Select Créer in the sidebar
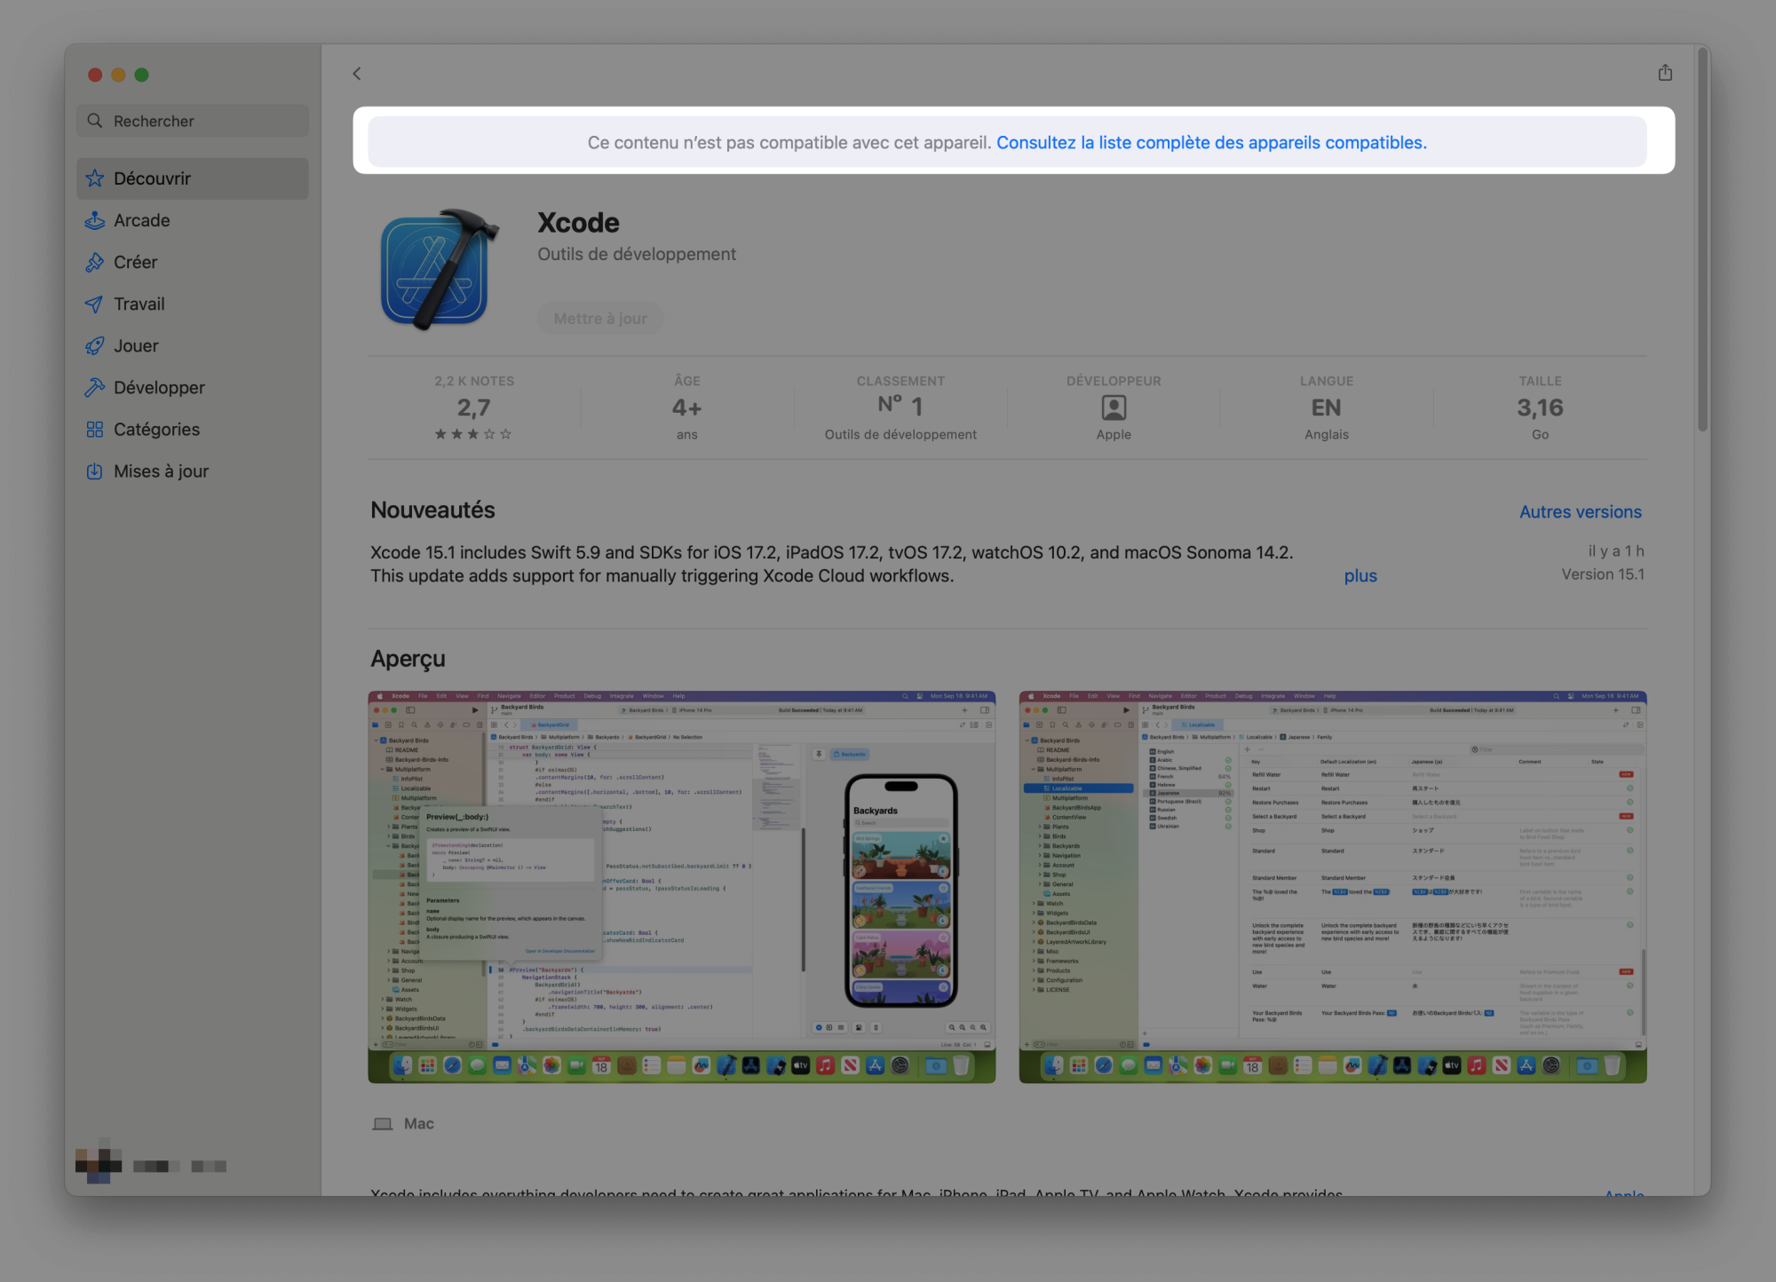This screenshot has height=1282, width=1776. click(193, 262)
